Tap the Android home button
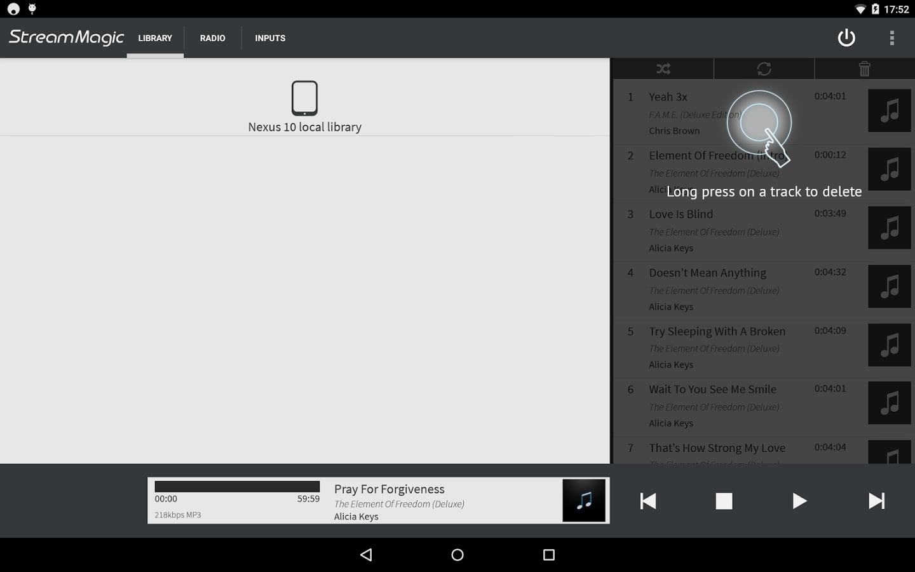 tap(457, 555)
